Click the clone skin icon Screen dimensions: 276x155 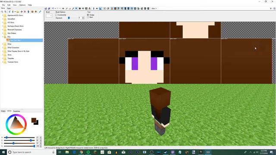(x=28, y=12)
